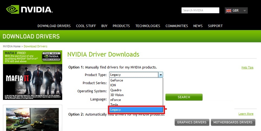Pick Tesla in the dropdown
Image resolution: width=261 pixels, height=131 pixels.
coord(136,104)
